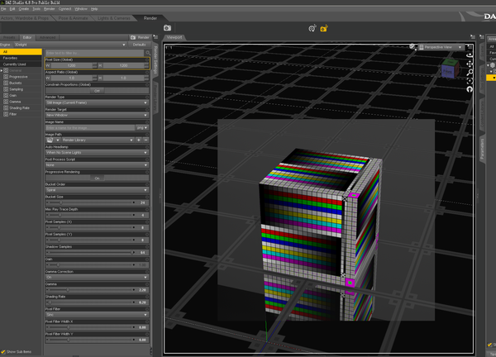Click the view orientation cube
496x357 pixels.
(450, 69)
